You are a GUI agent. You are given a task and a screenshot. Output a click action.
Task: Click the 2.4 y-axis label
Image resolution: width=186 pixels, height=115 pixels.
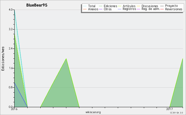click(11, 48)
